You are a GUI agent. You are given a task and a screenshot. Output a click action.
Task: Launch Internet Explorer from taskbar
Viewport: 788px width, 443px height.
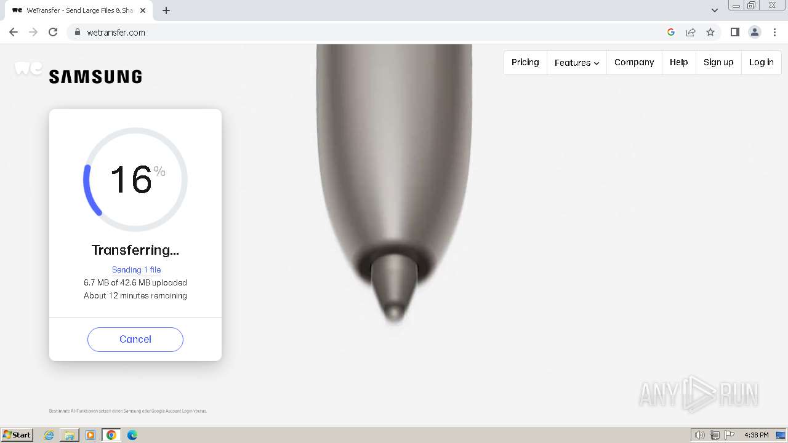pos(49,435)
